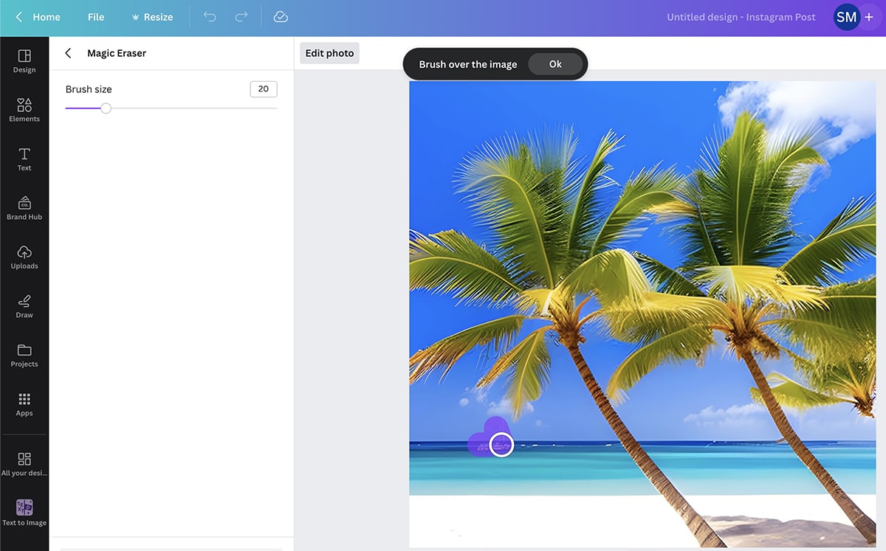
Task: Return to Home via top bar
Action: 38,17
